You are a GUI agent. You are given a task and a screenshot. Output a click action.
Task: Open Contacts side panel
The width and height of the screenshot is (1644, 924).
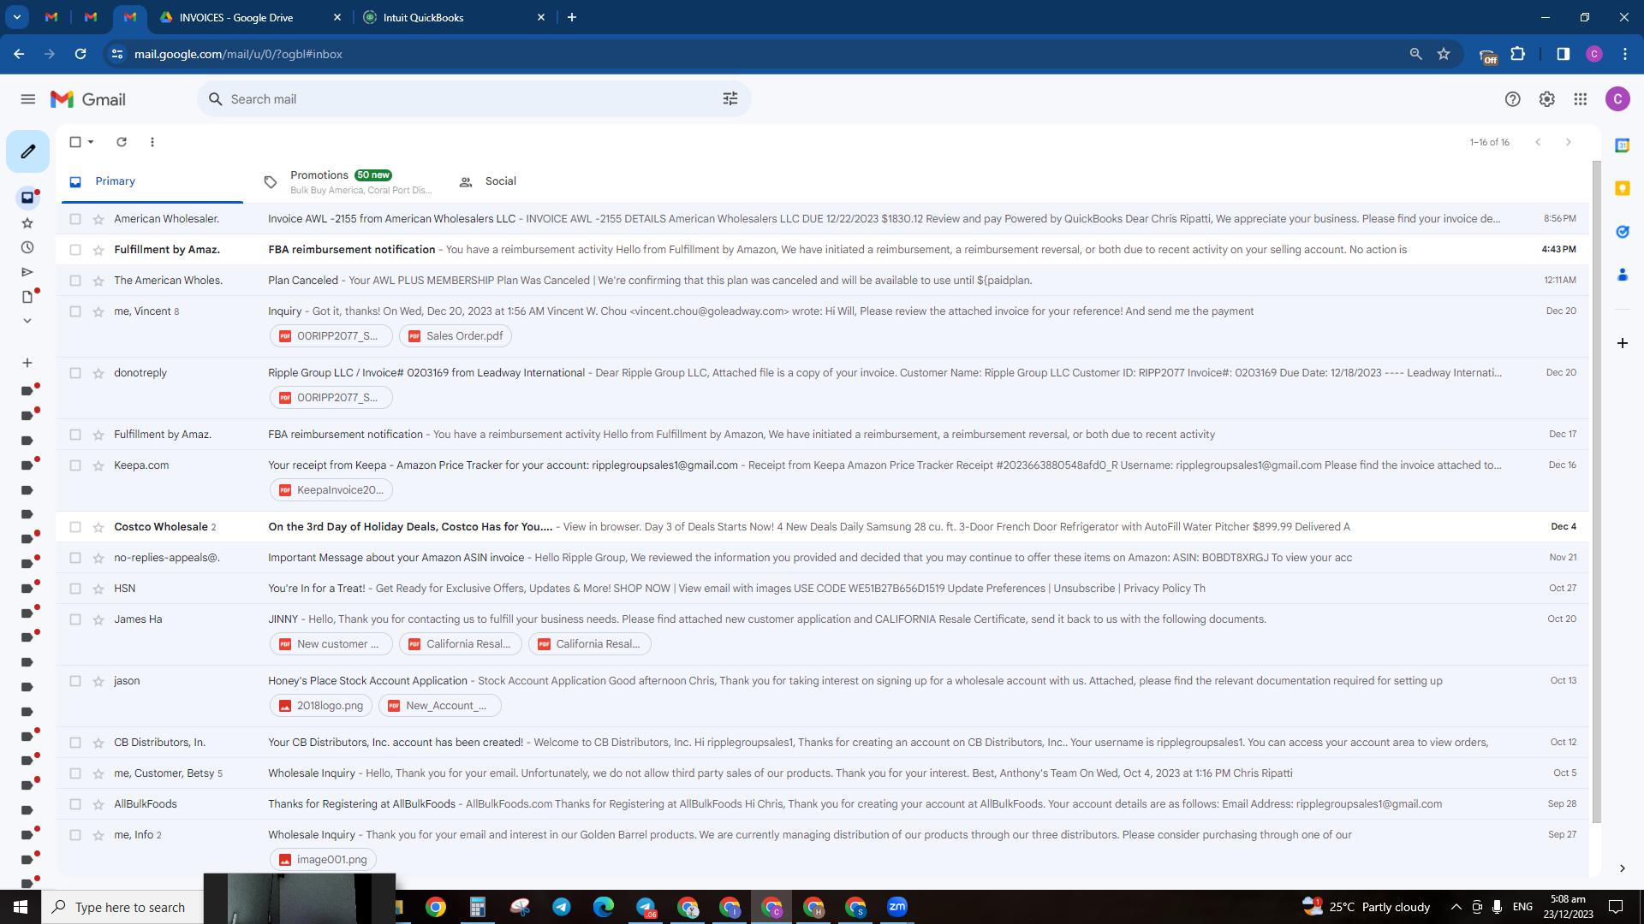pos(1622,275)
